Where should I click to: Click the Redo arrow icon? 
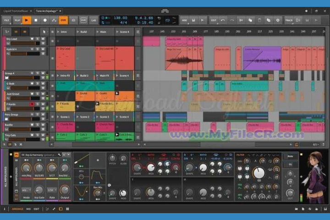point(232,20)
